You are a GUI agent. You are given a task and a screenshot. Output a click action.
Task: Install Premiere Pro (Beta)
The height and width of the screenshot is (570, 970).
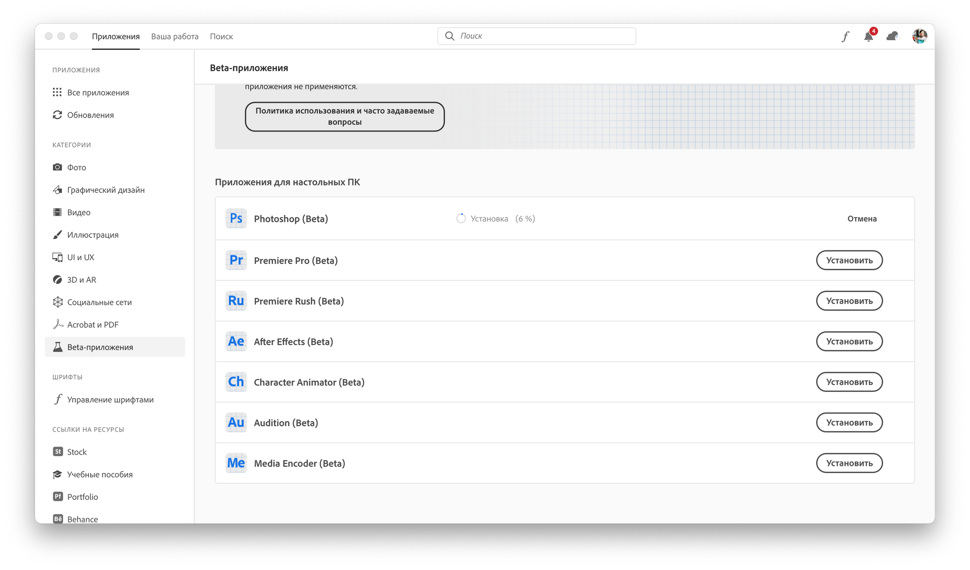tap(849, 260)
